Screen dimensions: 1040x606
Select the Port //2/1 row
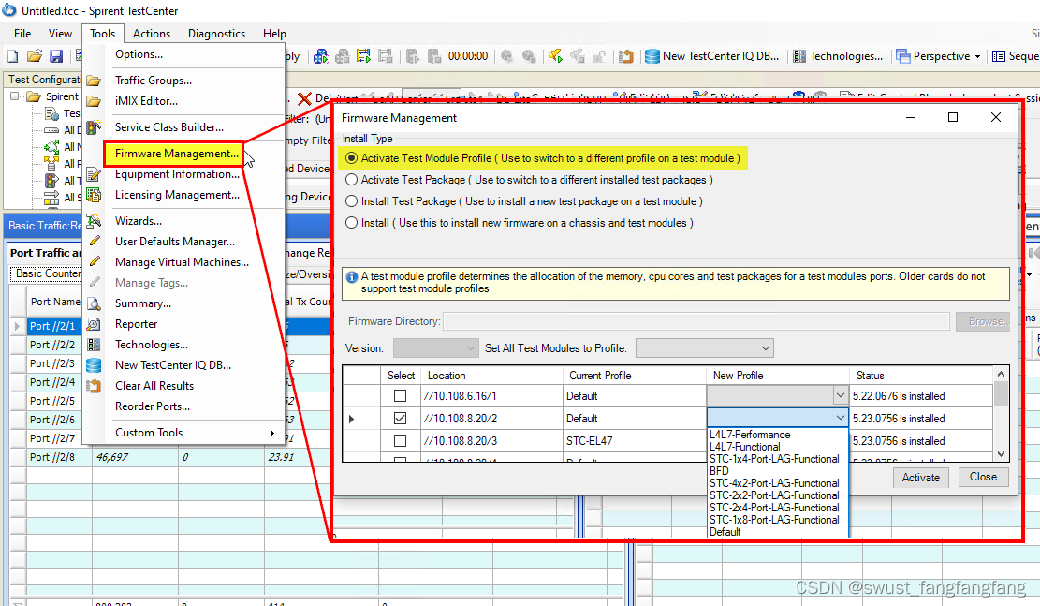pyautogui.click(x=51, y=326)
